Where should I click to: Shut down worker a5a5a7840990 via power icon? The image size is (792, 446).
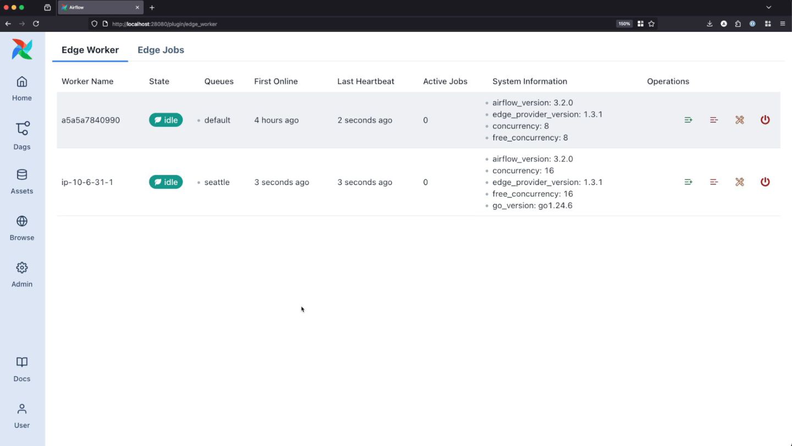765,120
